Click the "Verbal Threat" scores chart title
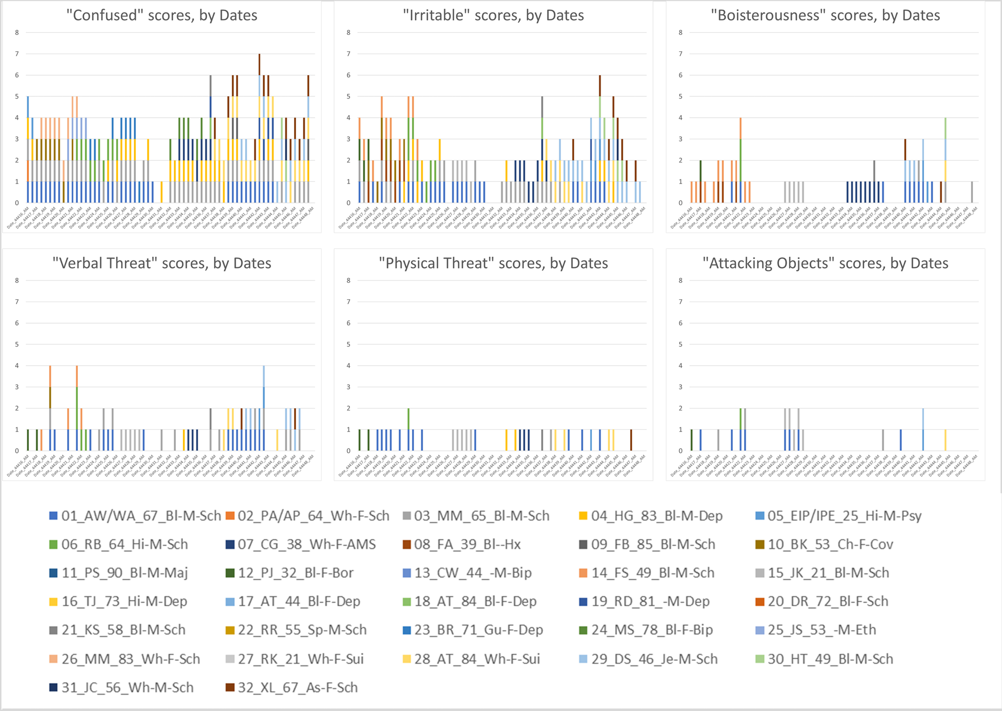The height and width of the screenshot is (711, 1002). pyautogui.click(x=161, y=263)
